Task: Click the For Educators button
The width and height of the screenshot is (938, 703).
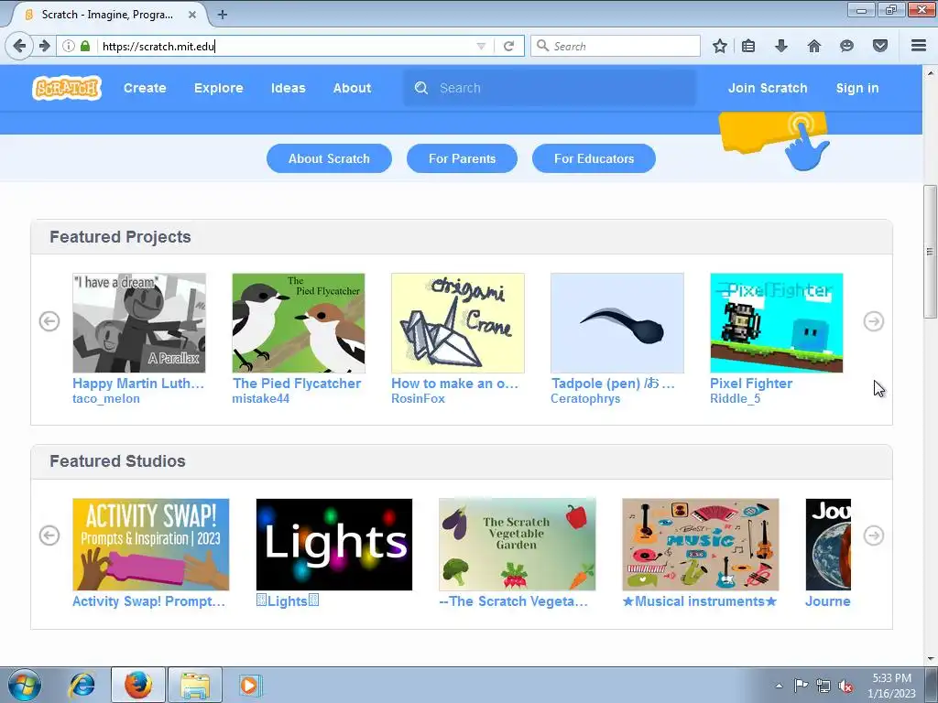Action: click(x=594, y=158)
